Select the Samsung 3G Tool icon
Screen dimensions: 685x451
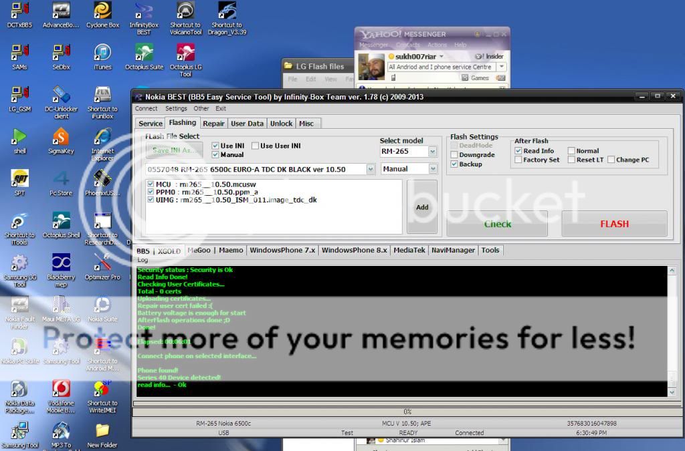point(19,271)
